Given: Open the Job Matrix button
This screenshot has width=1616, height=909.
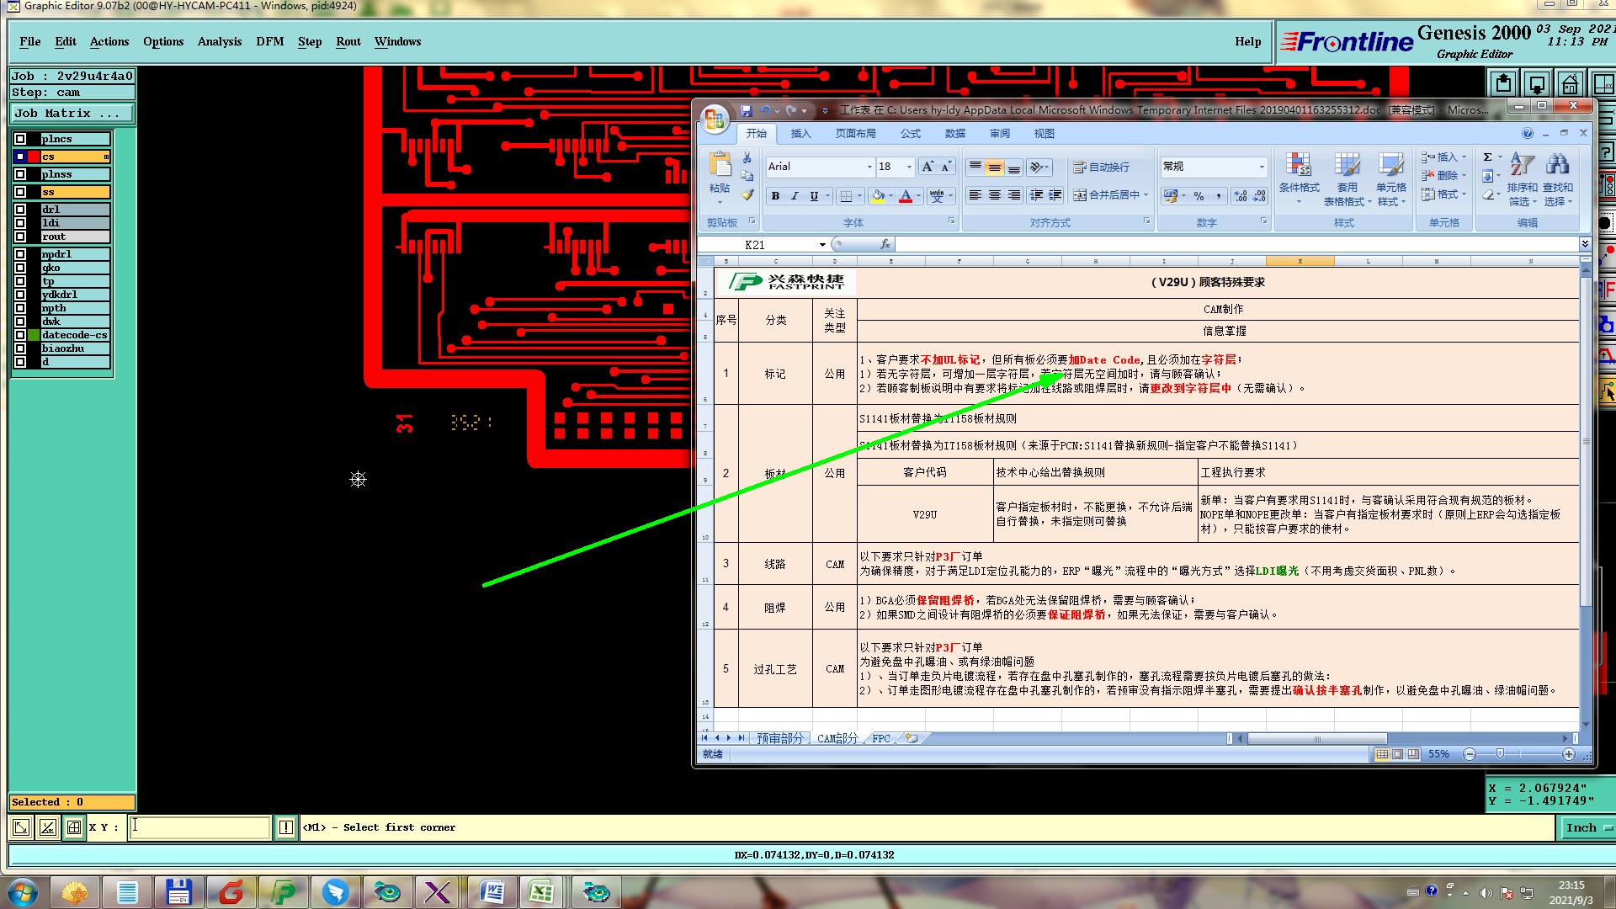Looking at the screenshot, I should point(72,113).
